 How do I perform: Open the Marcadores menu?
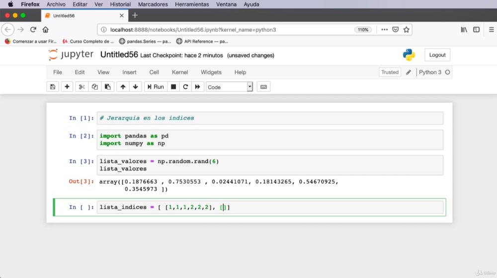click(x=153, y=4)
